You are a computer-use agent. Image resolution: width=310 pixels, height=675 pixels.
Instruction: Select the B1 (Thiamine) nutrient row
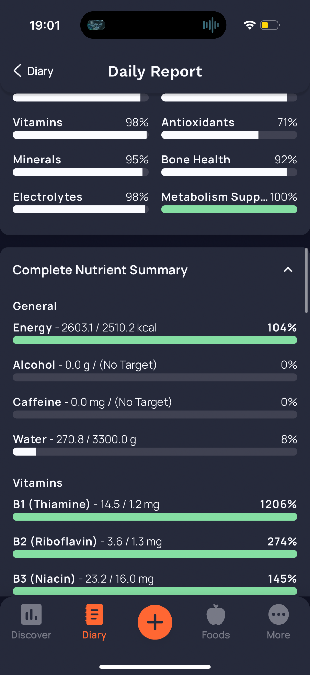pos(155,510)
